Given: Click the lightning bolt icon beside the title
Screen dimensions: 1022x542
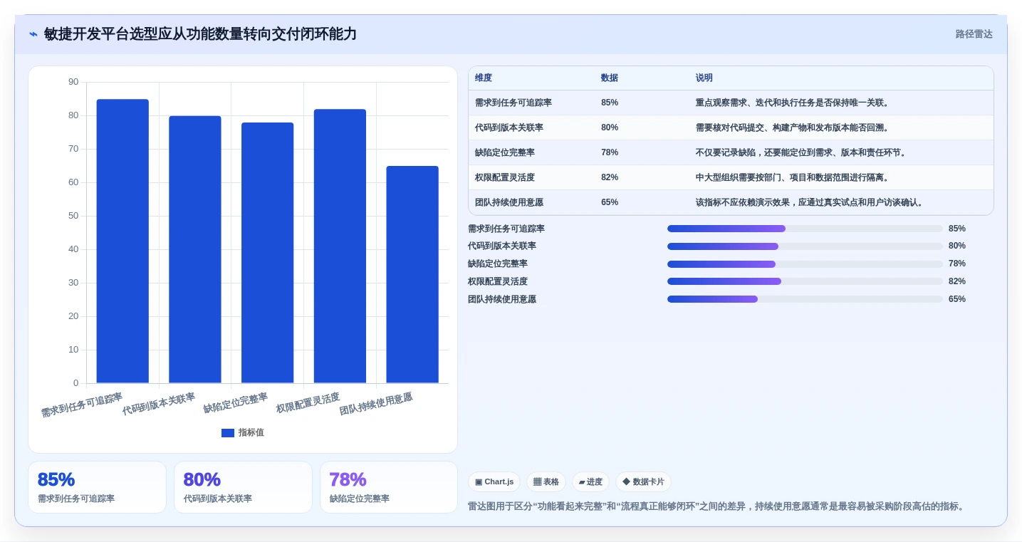Looking at the screenshot, I should click(33, 34).
